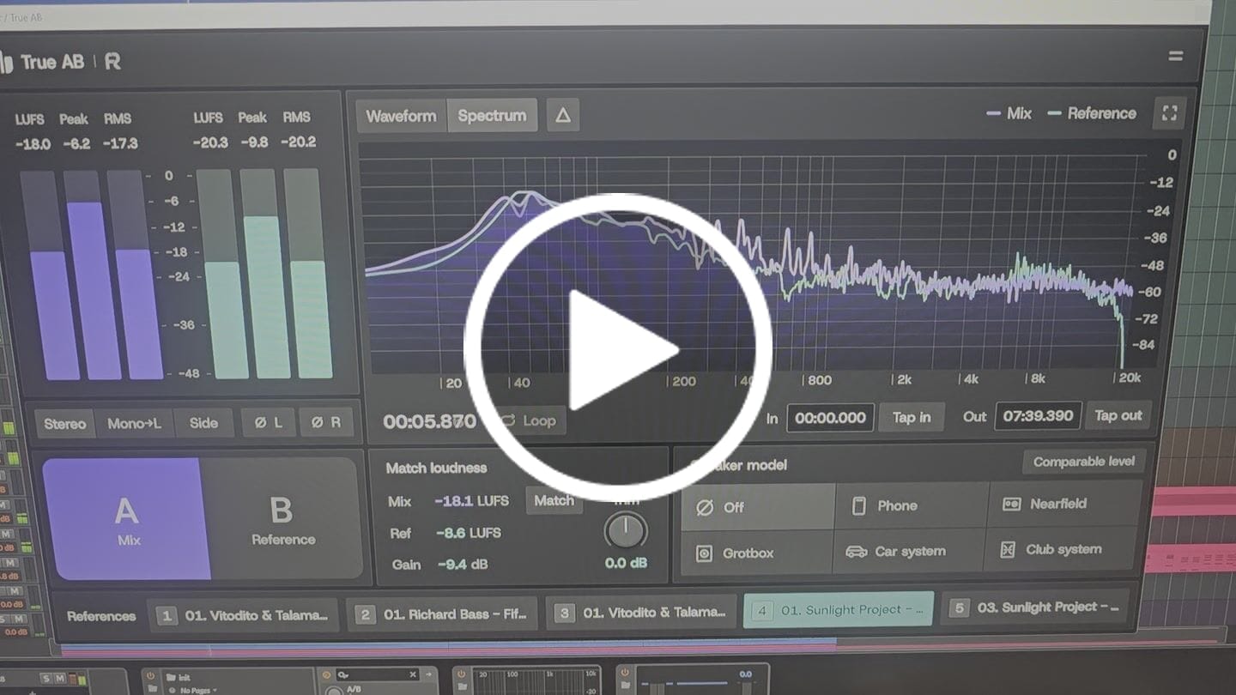Switch to the Waveform tab
1236x695 pixels.
point(402,116)
